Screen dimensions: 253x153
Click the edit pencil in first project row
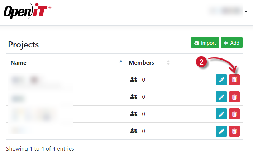point(221,80)
